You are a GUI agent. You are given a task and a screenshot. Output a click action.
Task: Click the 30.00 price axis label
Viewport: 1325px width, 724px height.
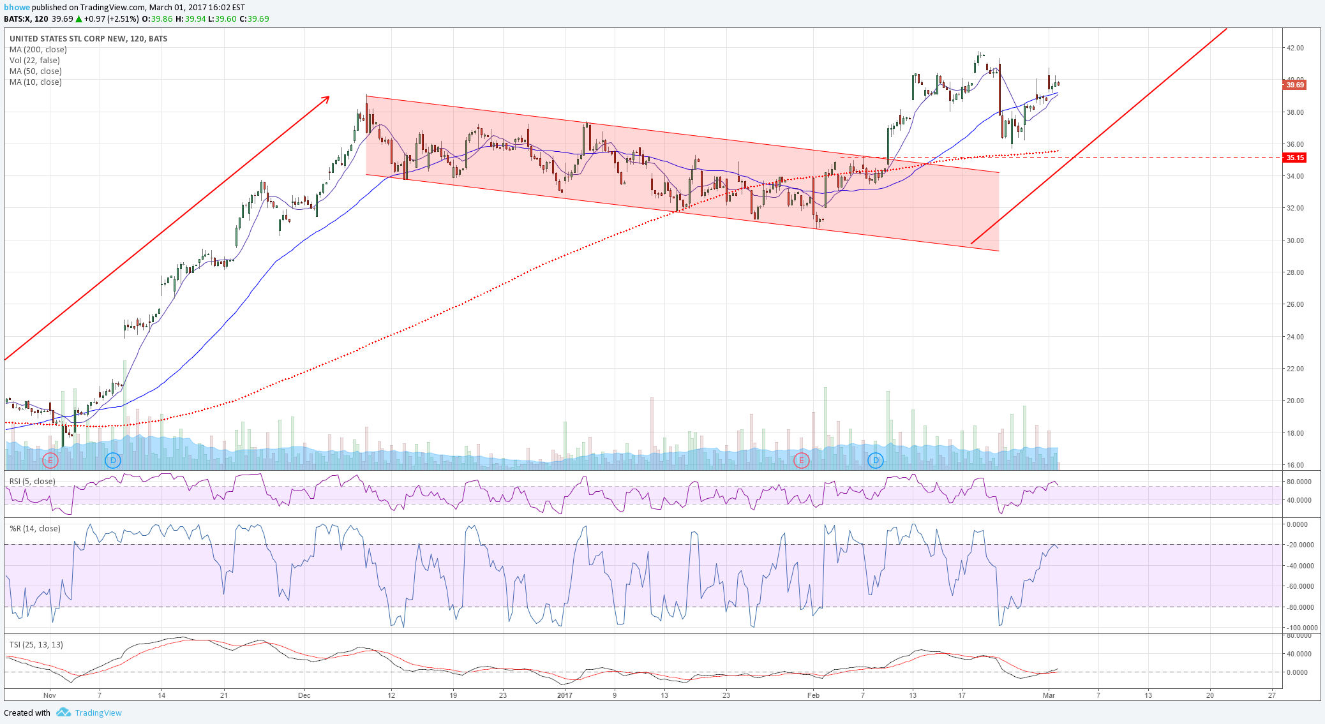pos(1295,240)
